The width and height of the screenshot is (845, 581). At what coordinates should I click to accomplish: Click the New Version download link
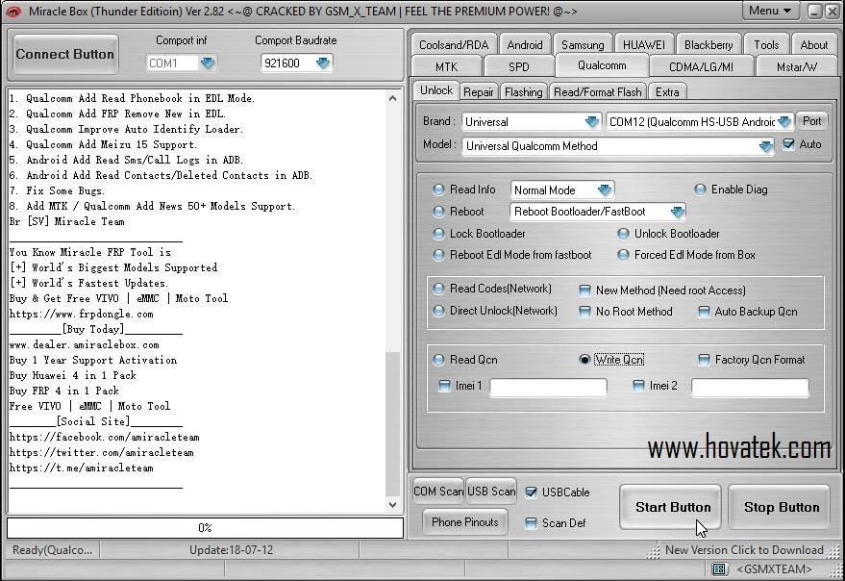point(745,550)
